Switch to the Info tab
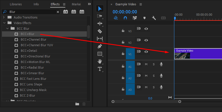Image resolution: width=222 pixels, height=112 pixels. pyautogui.click(x=36, y=4)
